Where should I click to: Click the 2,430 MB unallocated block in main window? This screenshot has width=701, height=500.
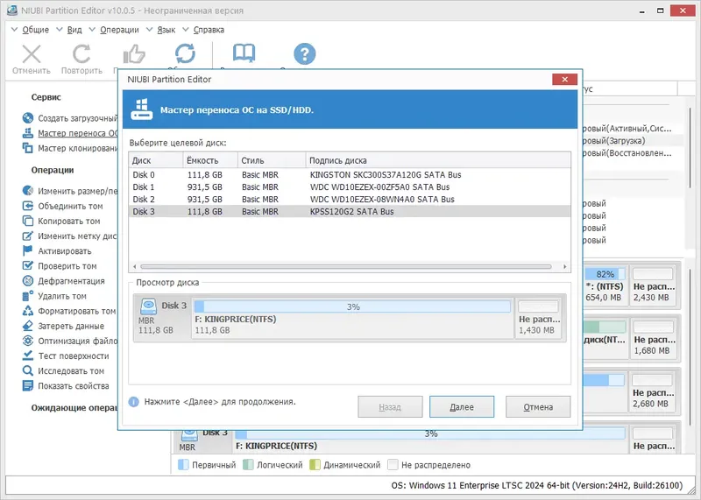tap(653, 285)
